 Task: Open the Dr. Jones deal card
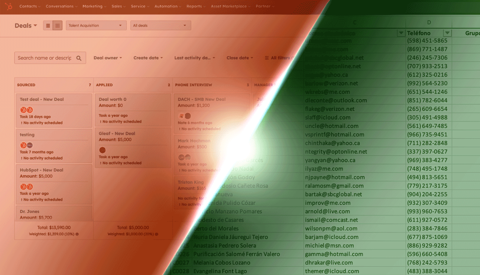54,213
